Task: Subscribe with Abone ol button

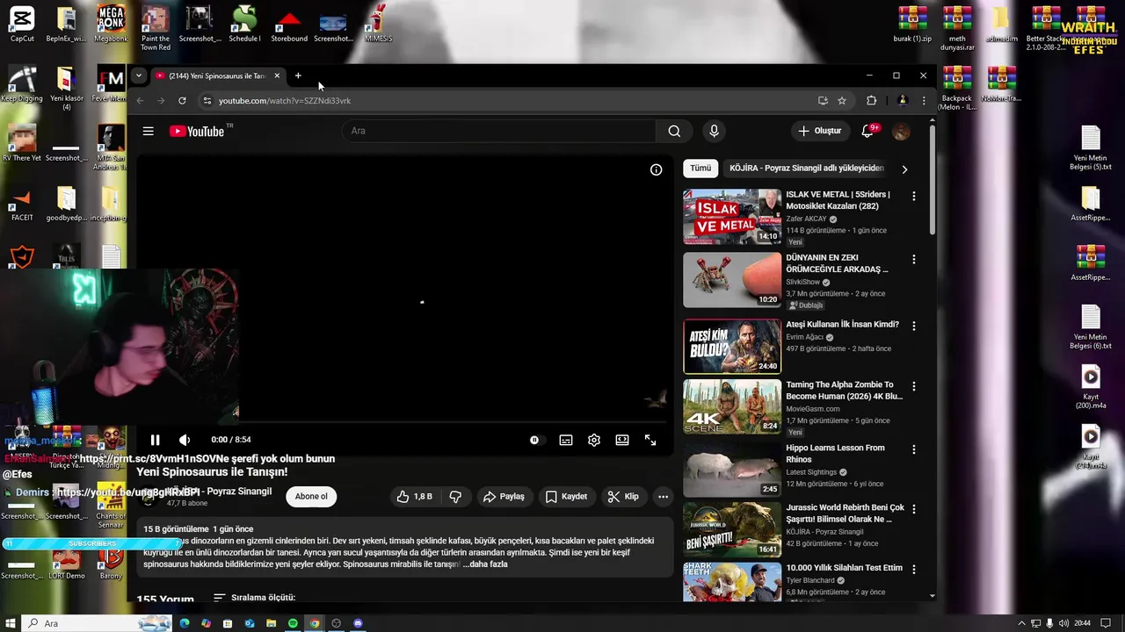Action: pos(311,496)
